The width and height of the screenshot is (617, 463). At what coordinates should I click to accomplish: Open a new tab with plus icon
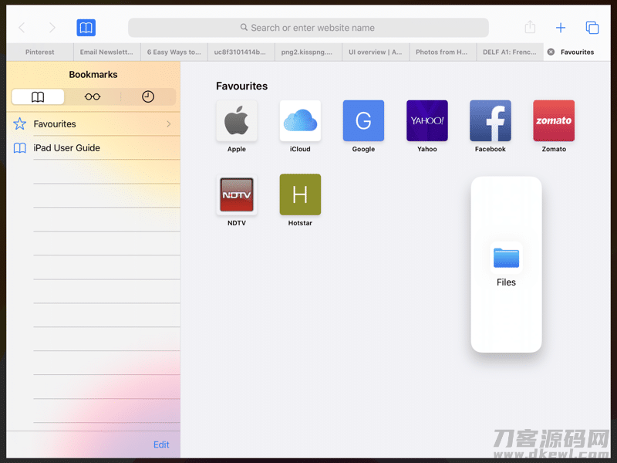click(561, 28)
